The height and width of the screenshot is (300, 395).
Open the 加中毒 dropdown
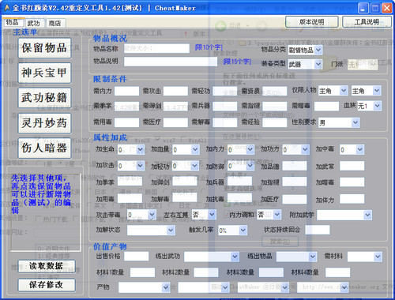click(352, 150)
